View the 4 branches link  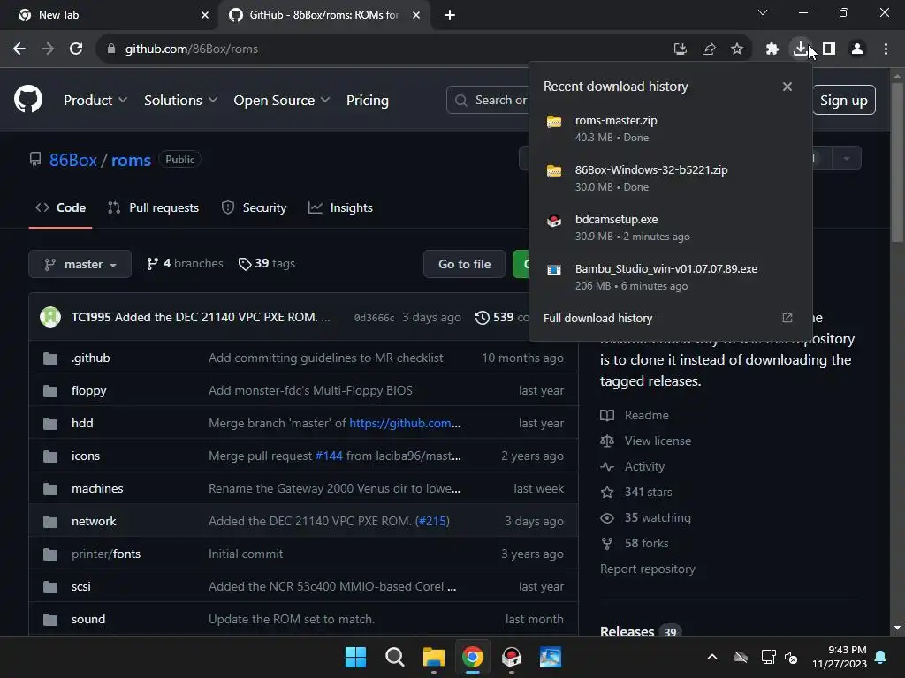(x=185, y=263)
